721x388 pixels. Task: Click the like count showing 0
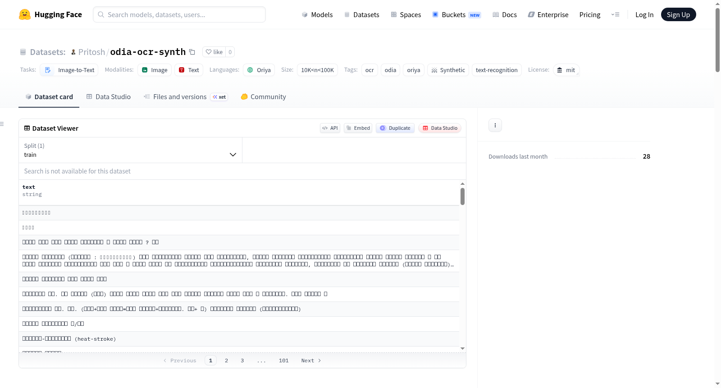click(x=230, y=52)
